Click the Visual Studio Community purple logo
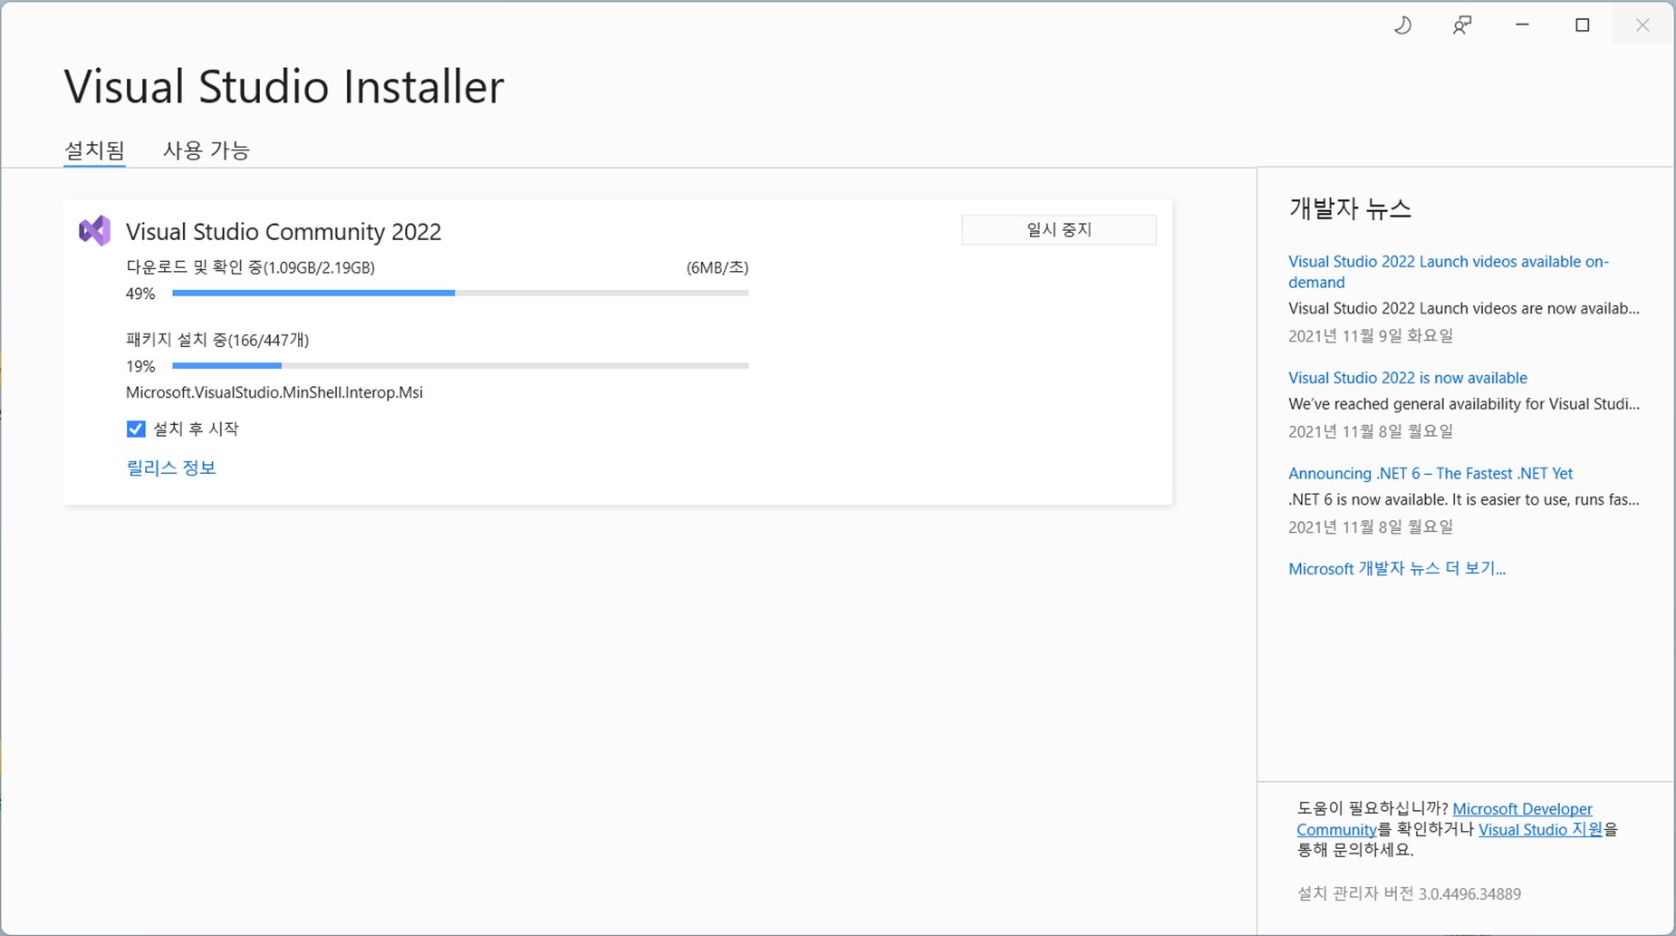This screenshot has width=1676, height=936. (95, 231)
